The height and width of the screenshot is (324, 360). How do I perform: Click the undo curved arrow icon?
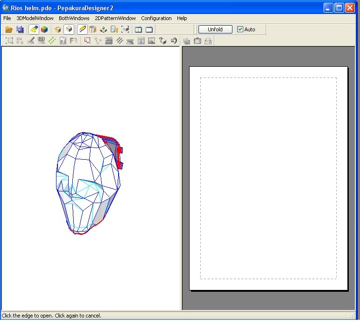[x=174, y=41]
